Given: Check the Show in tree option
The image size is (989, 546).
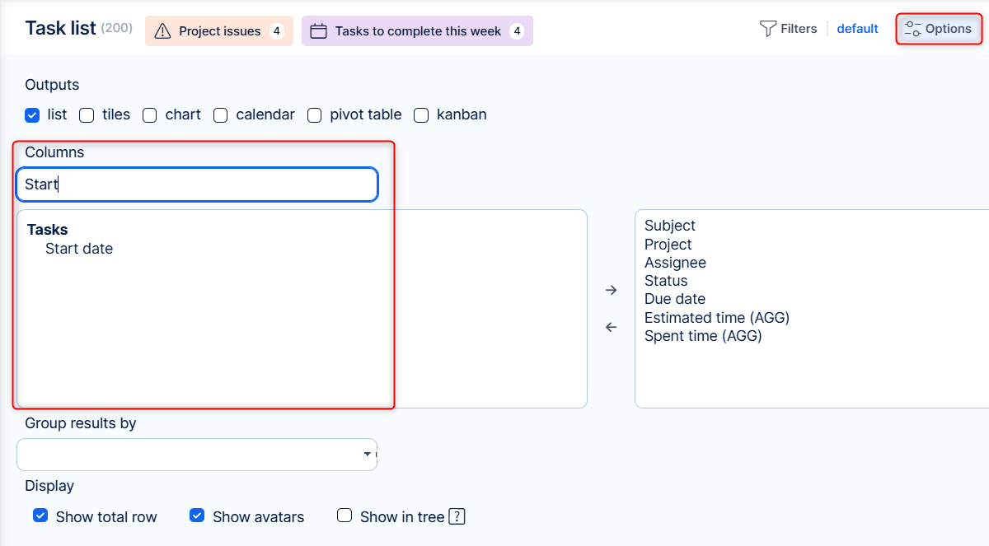Looking at the screenshot, I should click(x=345, y=516).
